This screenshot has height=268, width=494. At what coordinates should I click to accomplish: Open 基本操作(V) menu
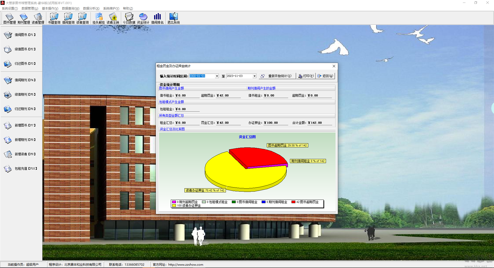pyautogui.click(x=50, y=8)
